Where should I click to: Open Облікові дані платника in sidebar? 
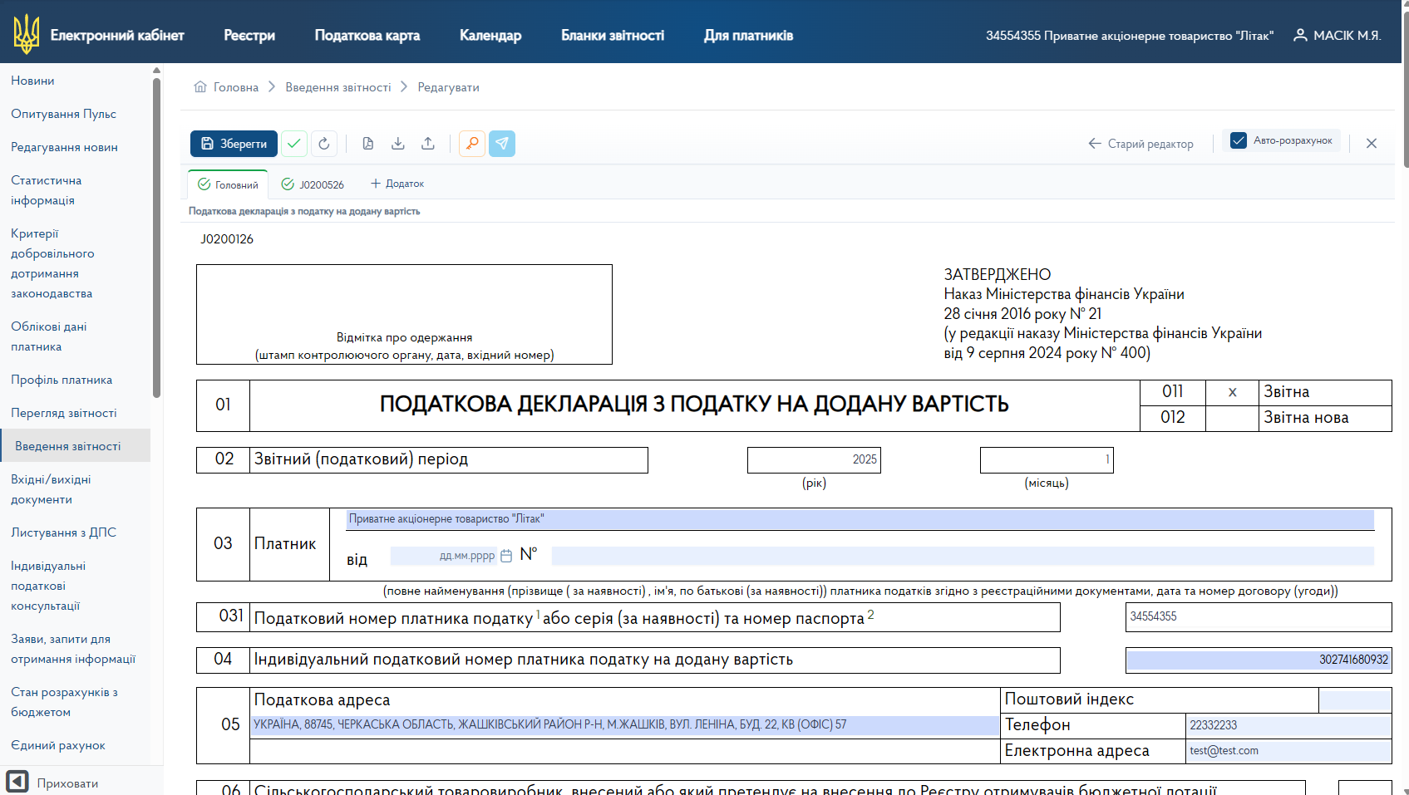tap(49, 336)
